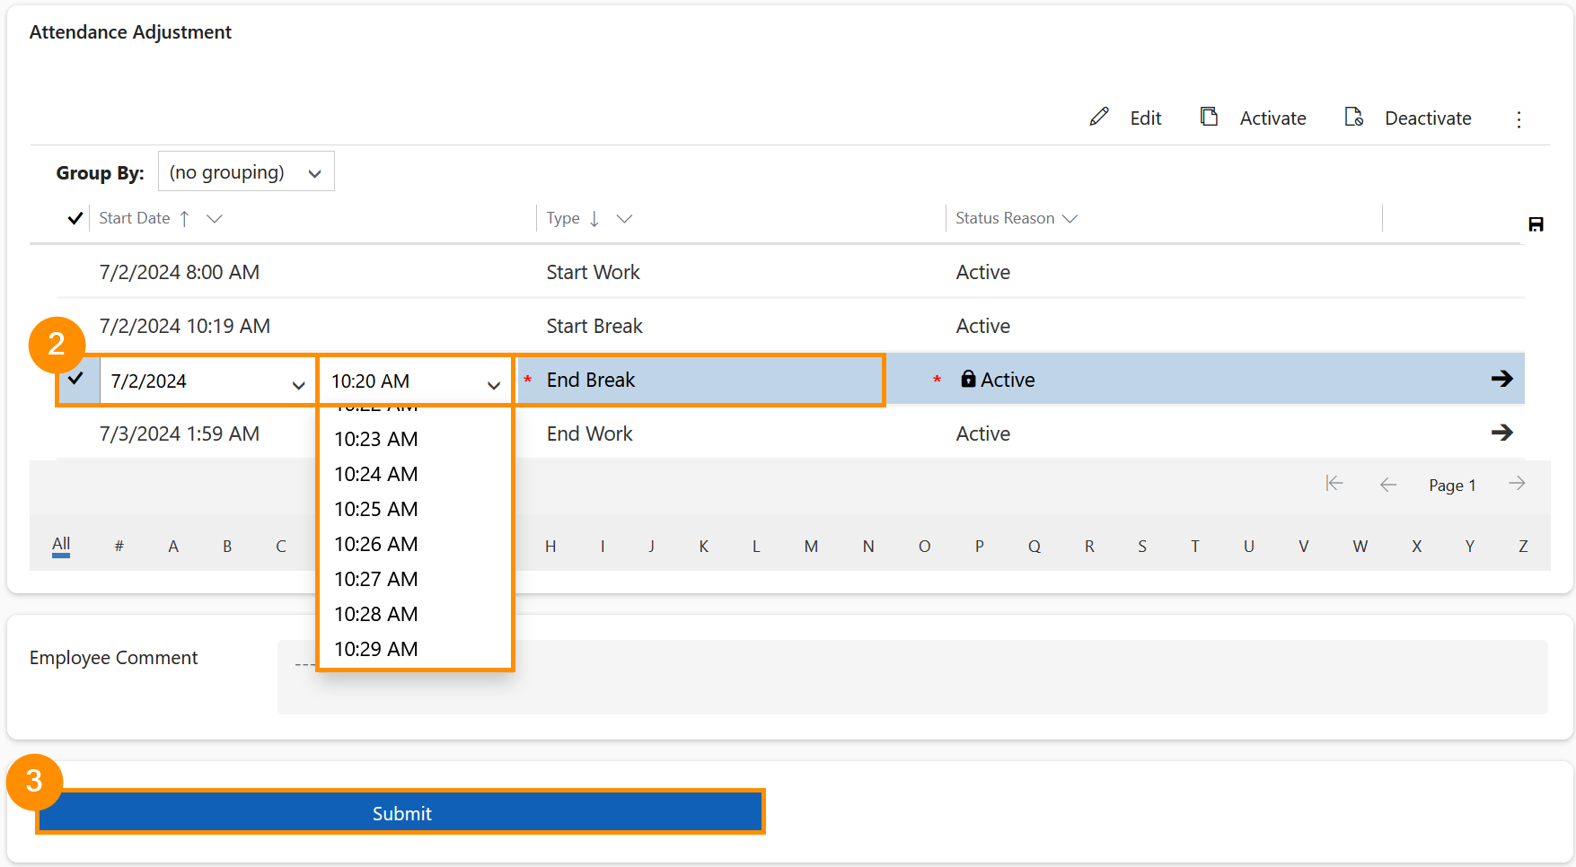Filter records by letter S
Viewport: 1576px width, 867px height.
tap(1142, 546)
